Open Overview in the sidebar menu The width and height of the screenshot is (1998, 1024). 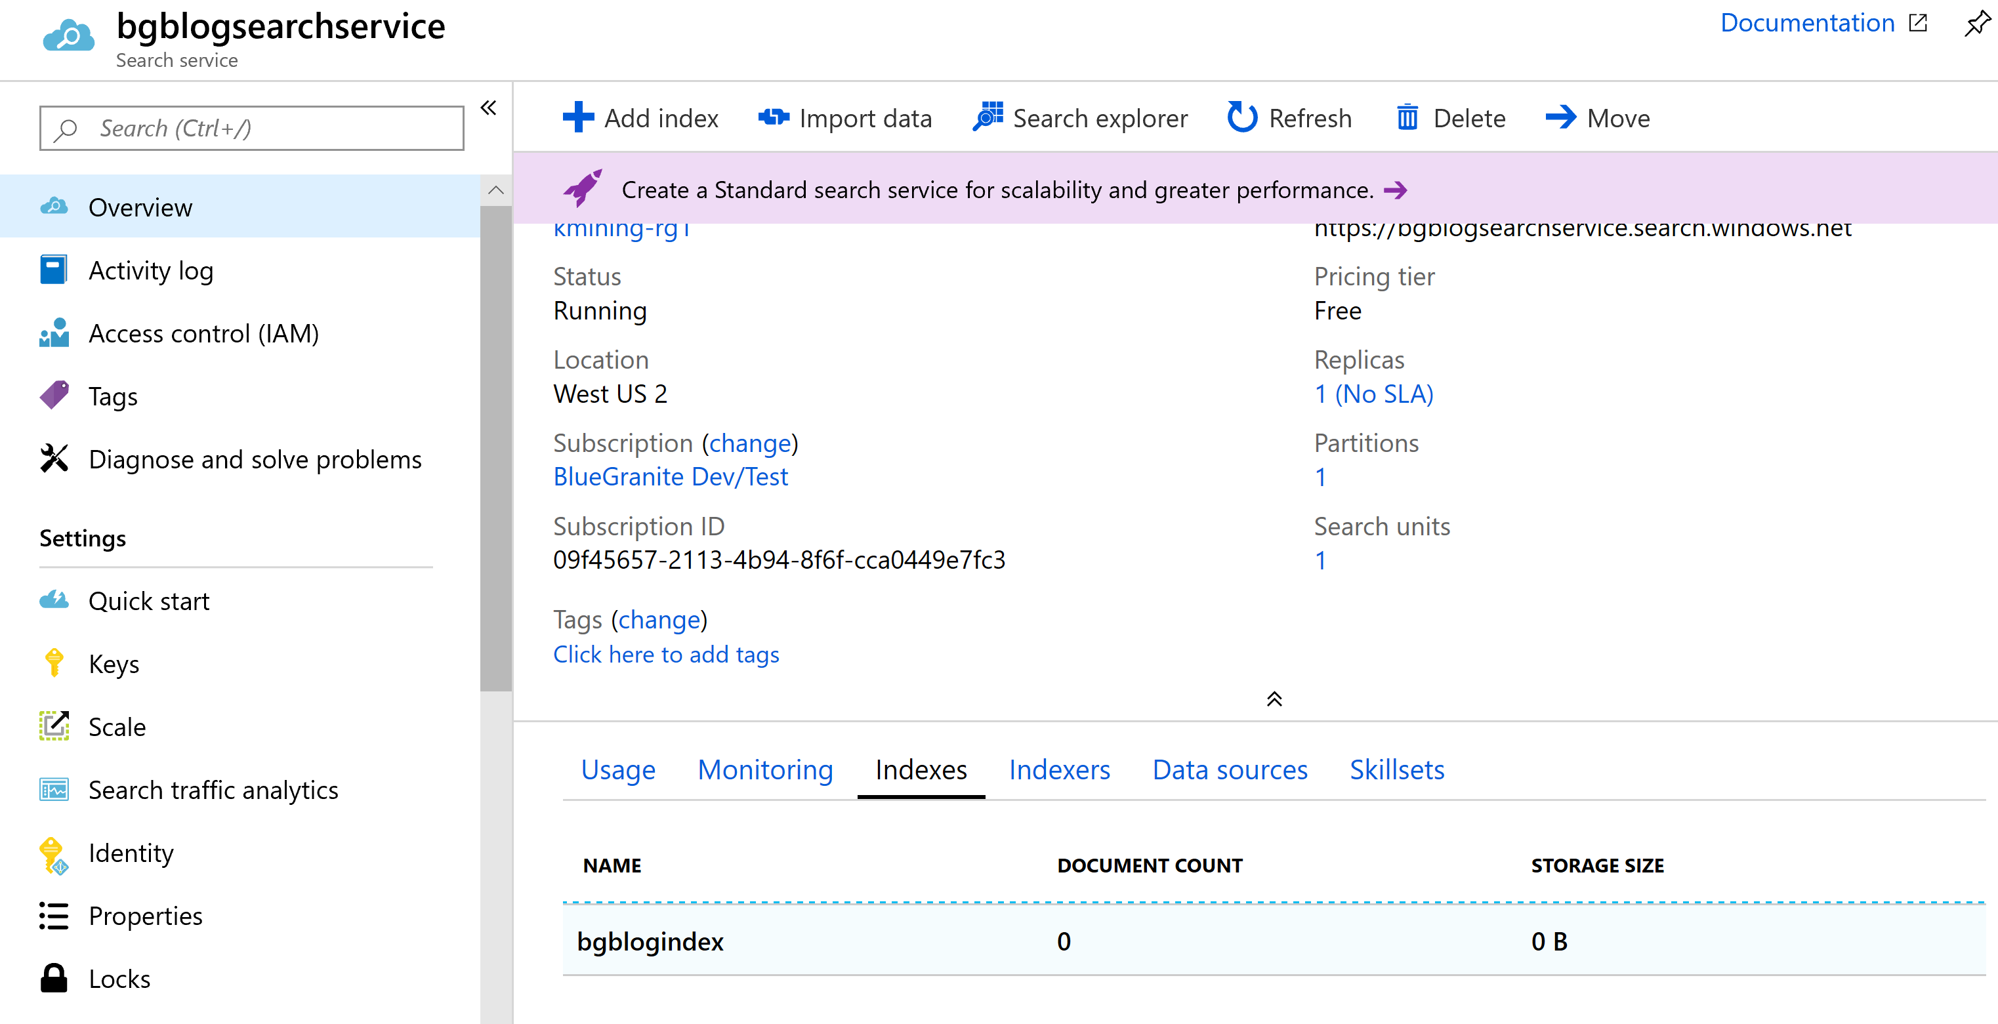239,207
